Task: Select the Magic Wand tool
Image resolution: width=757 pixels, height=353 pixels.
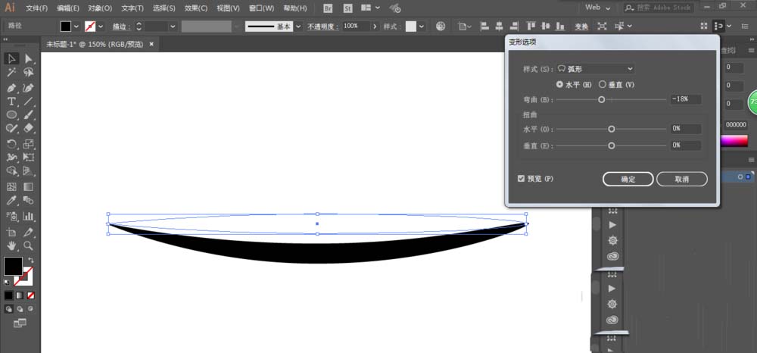Action: (x=12, y=73)
